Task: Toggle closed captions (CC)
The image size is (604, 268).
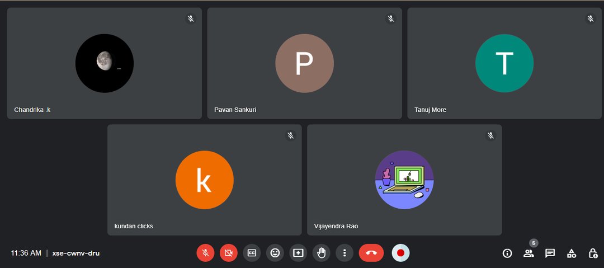Action: [x=252, y=253]
